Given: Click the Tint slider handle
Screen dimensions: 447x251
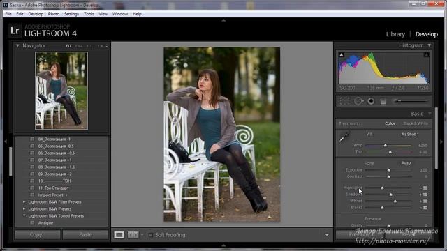Looking at the screenshot, I should [390, 152].
